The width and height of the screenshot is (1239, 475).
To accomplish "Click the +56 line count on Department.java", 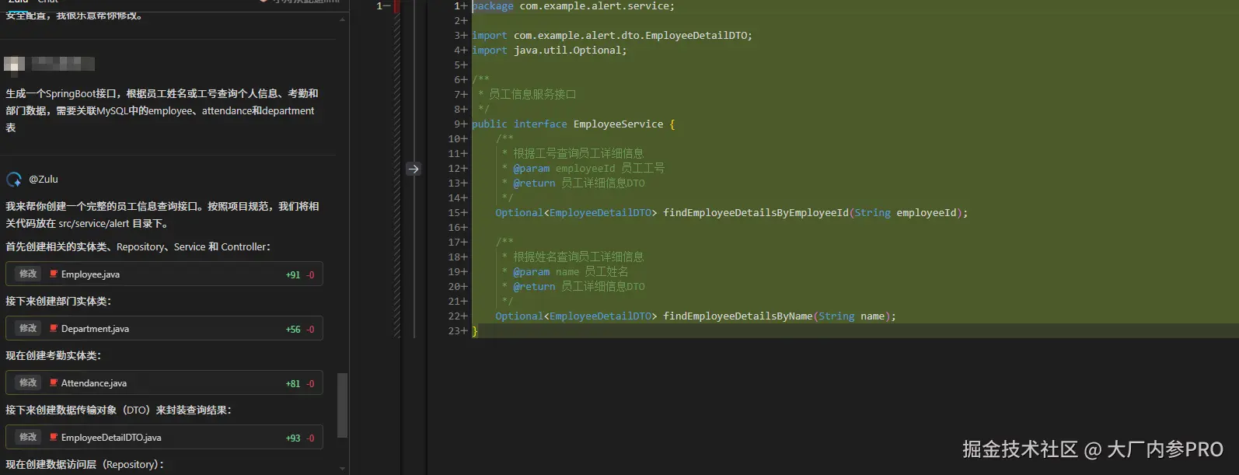I will tap(293, 329).
